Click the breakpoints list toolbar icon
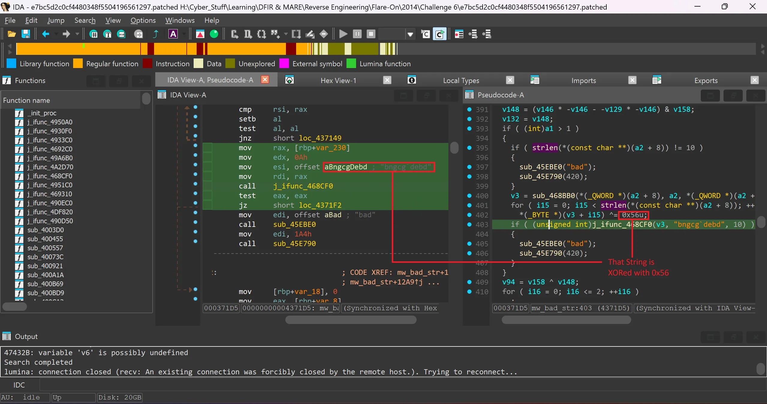This screenshot has height=404, width=767. click(x=459, y=34)
